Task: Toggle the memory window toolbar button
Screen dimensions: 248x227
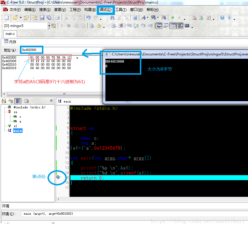Action: pyautogui.click(x=173, y=26)
